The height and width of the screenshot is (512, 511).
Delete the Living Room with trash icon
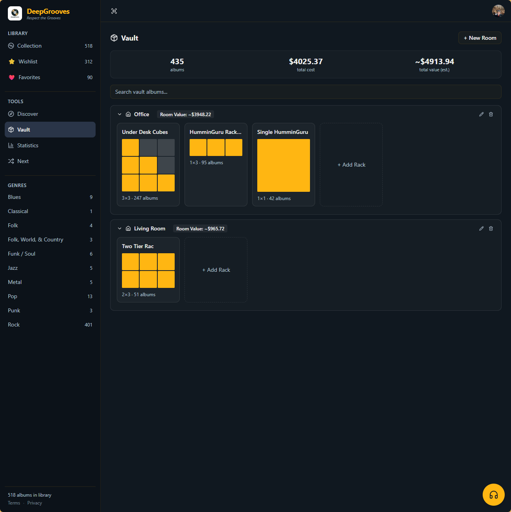click(491, 228)
